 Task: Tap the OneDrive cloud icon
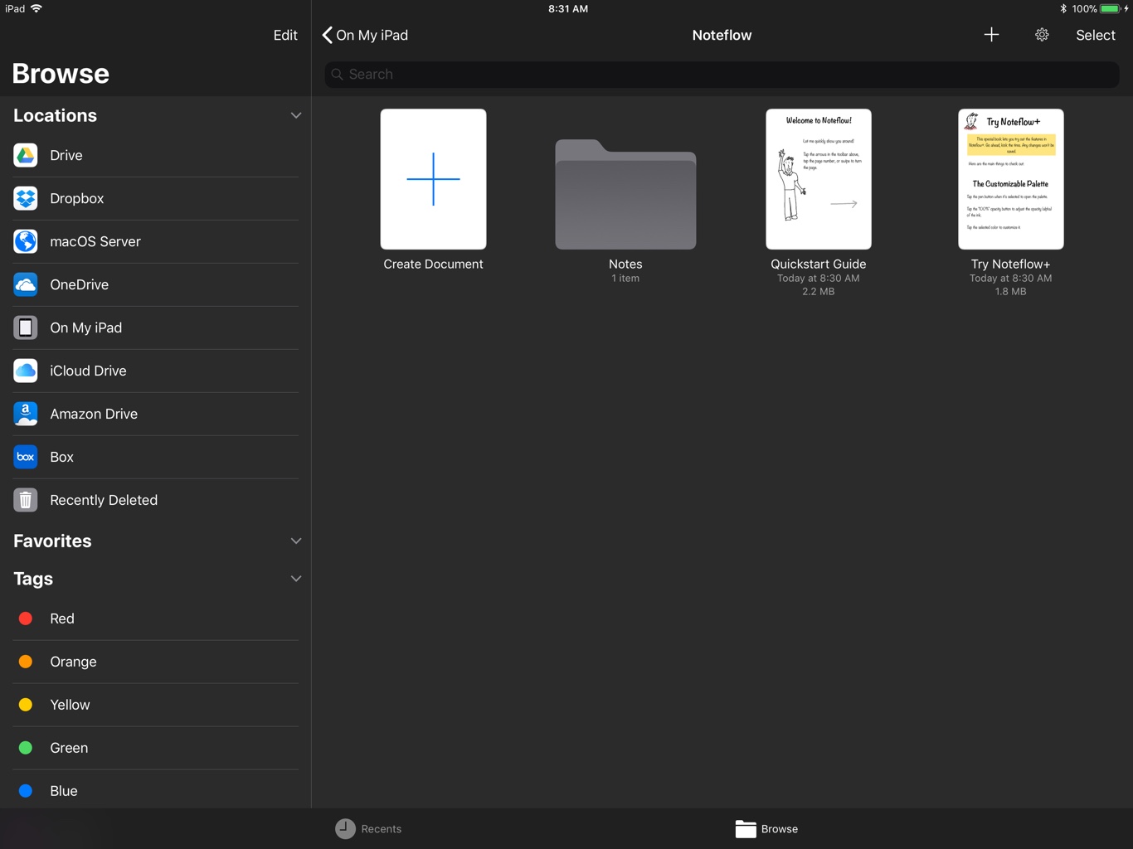point(26,284)
